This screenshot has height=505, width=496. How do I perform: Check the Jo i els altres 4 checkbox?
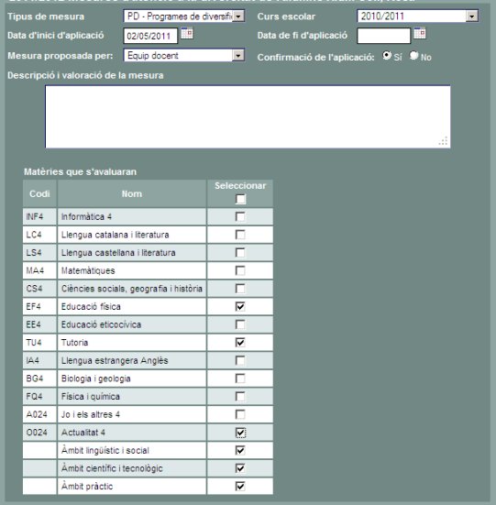(240, 414)
